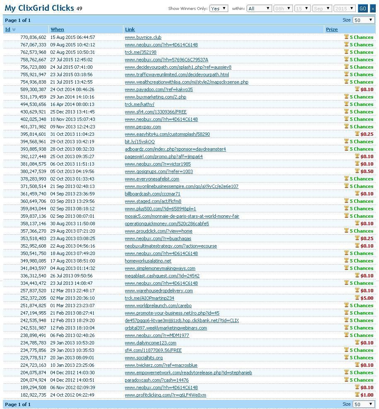The width and height of the screenshot is (379, 409).
Task: Open the easyhits4u.com customsplash link
Action: click(x=167, y=134)
